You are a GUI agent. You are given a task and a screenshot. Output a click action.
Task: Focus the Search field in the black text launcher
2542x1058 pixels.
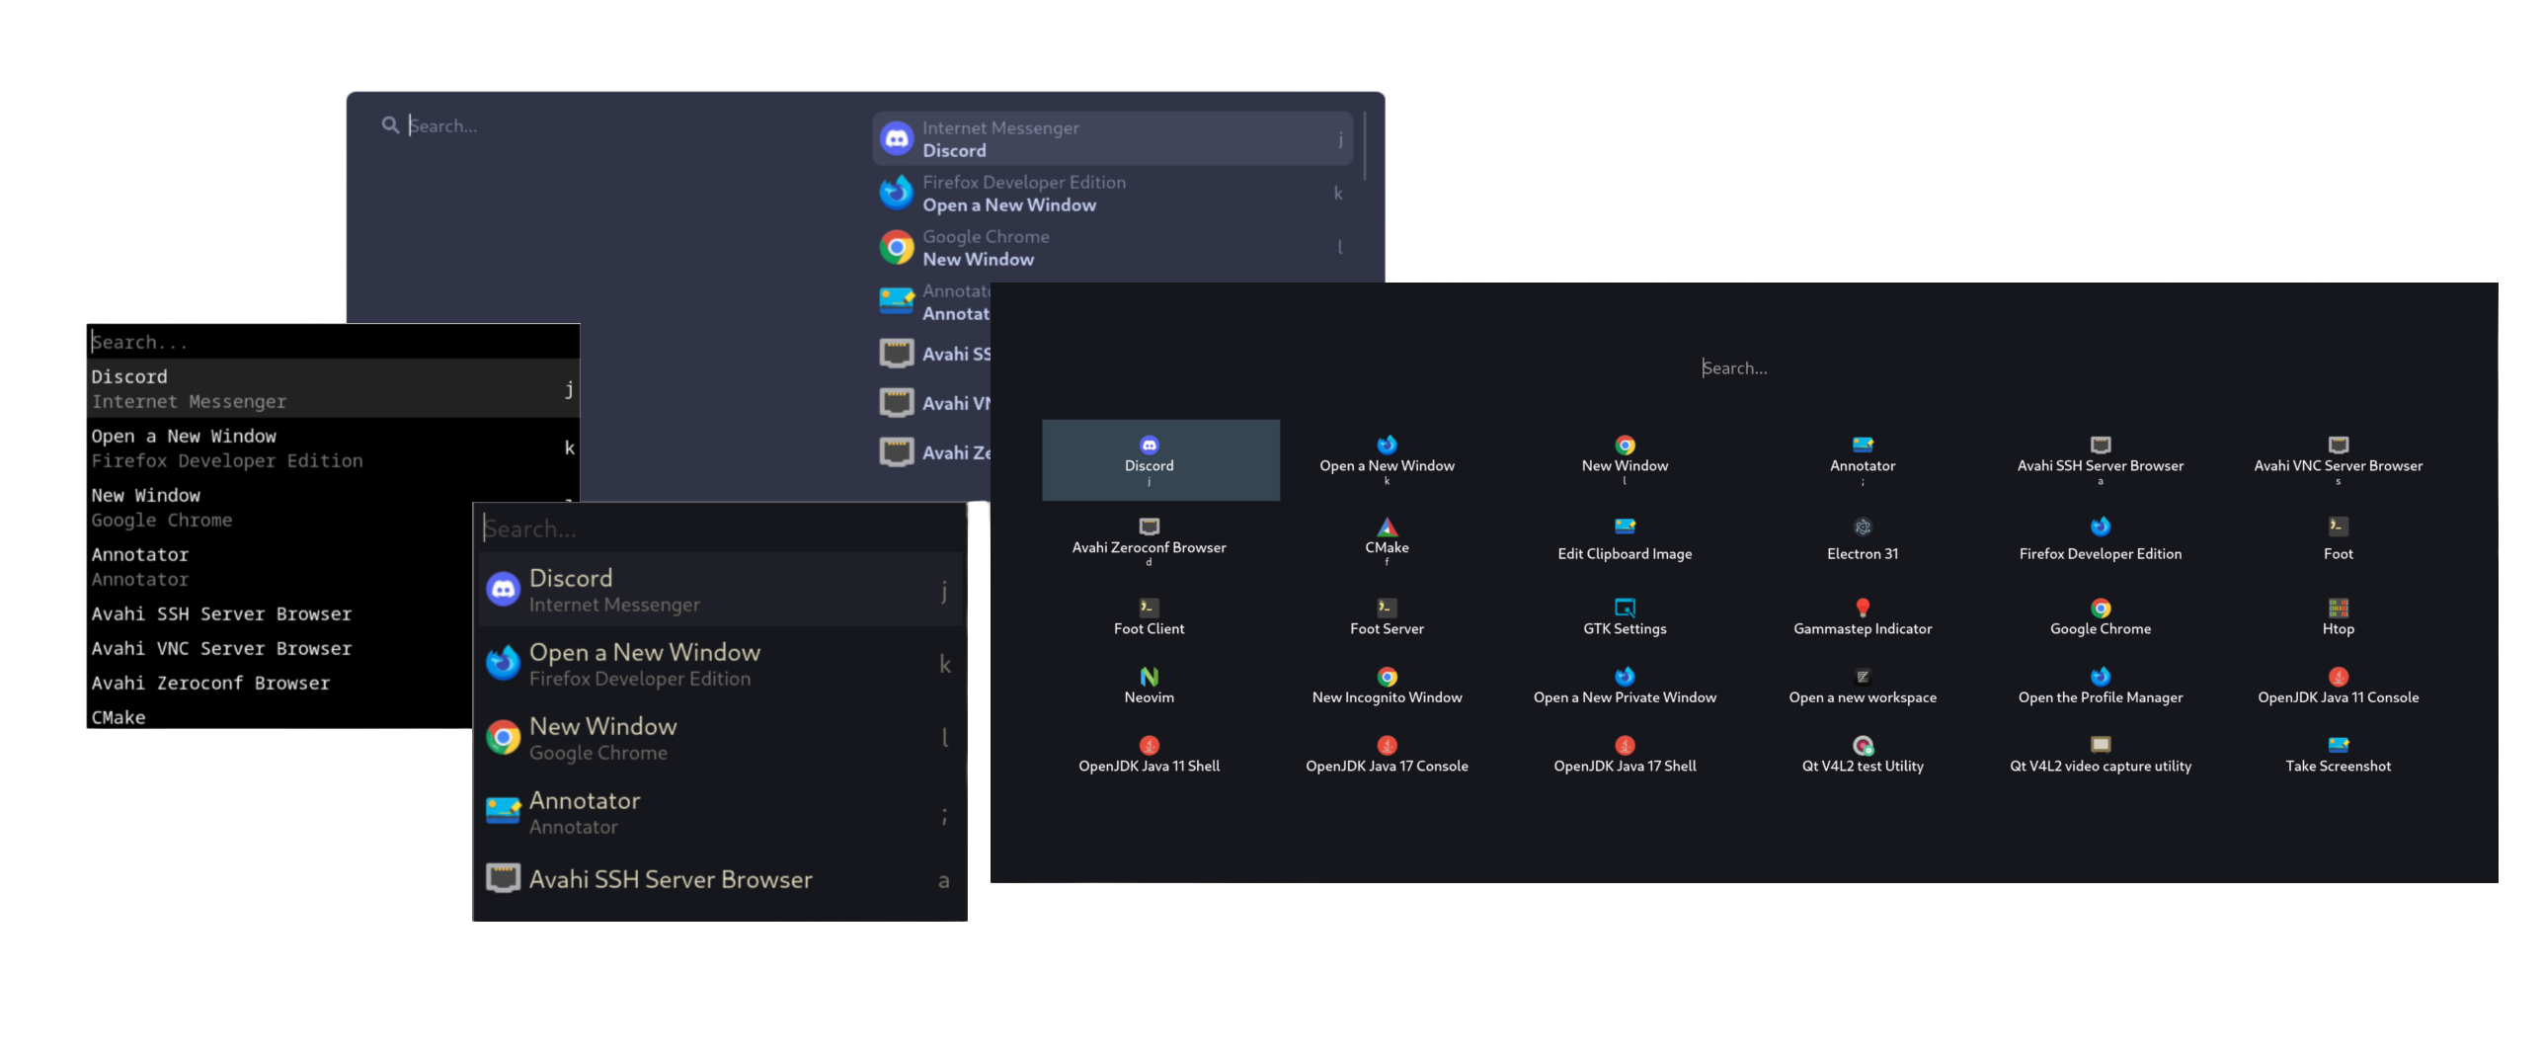click(333, 342)
